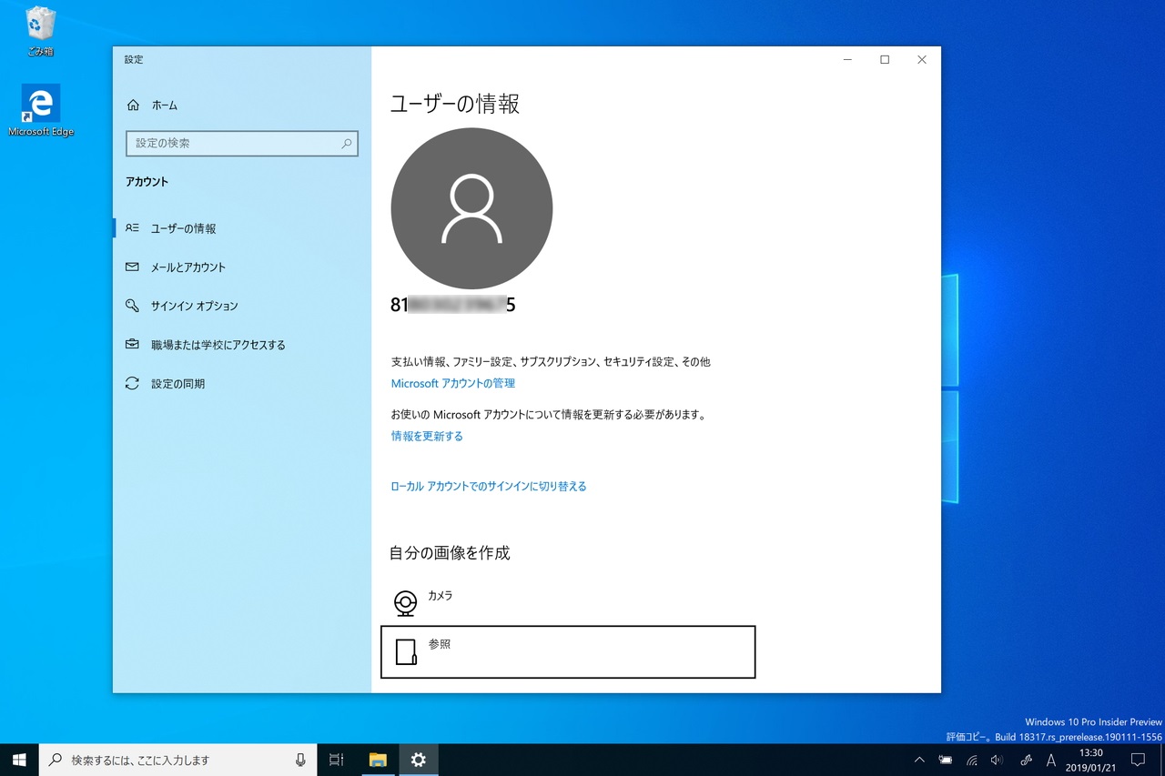Image resolution: width=1165 pixels, height=776 pixels.
Task: Click inside the 設定の検索 search field
Action: [x=232, y=144]
